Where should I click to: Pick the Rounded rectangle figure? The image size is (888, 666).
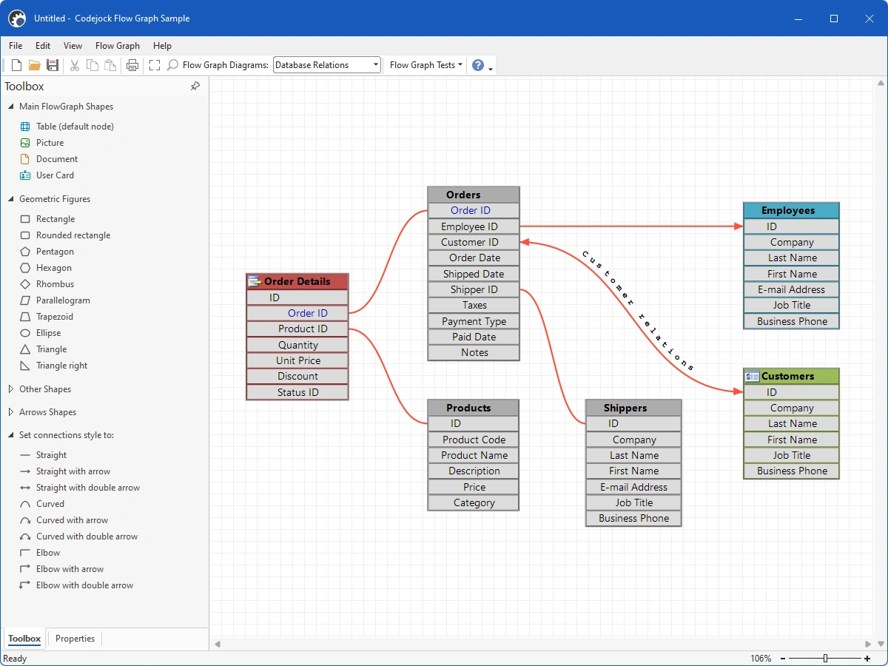pos(73,235)
